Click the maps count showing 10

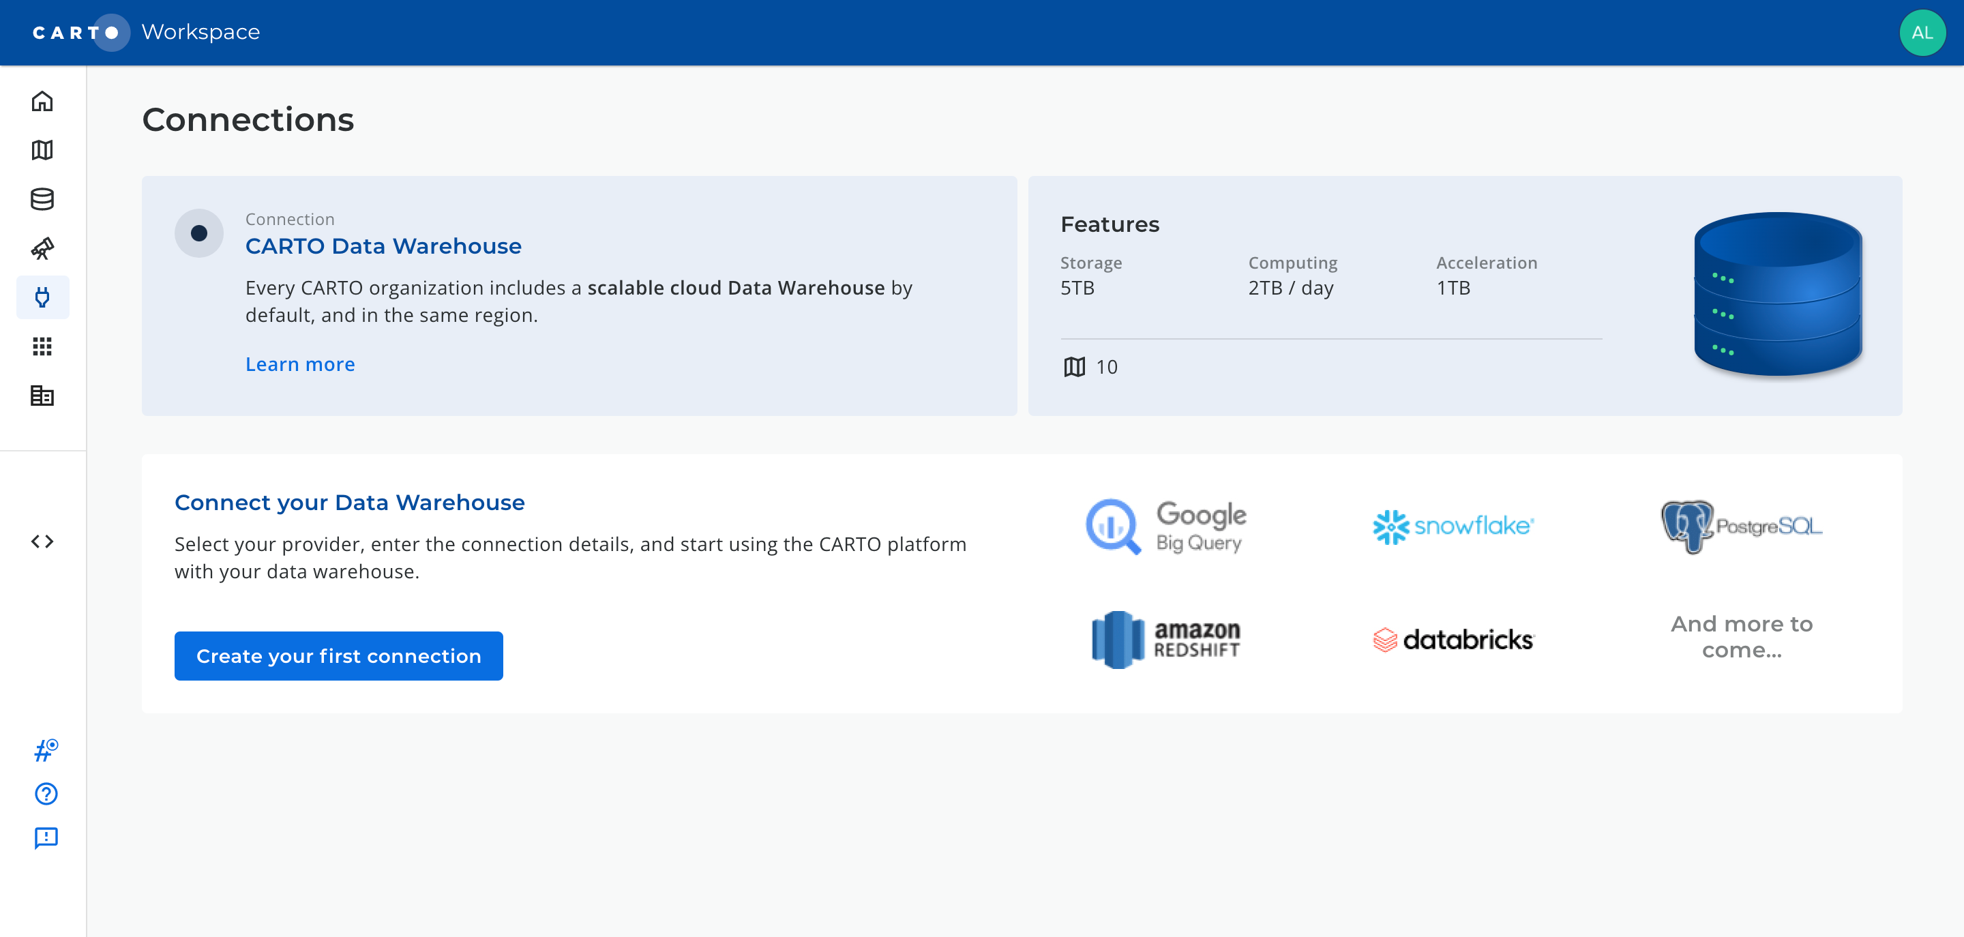click(x=1091, y=368)
